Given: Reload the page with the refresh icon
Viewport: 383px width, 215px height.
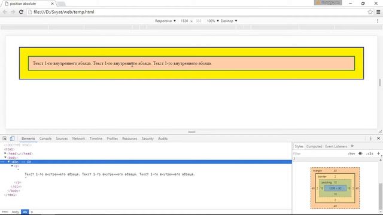Looking at the screenshot, I should [21, 12].
